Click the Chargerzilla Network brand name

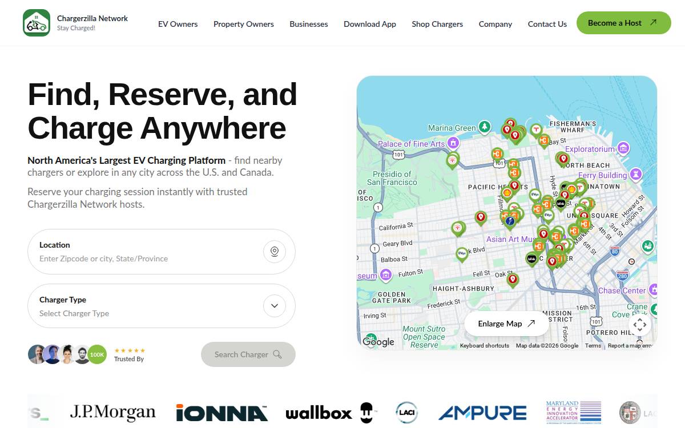[x=92, y=18]
